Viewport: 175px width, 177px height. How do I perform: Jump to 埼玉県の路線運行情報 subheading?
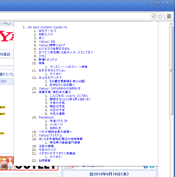[65, 143]
